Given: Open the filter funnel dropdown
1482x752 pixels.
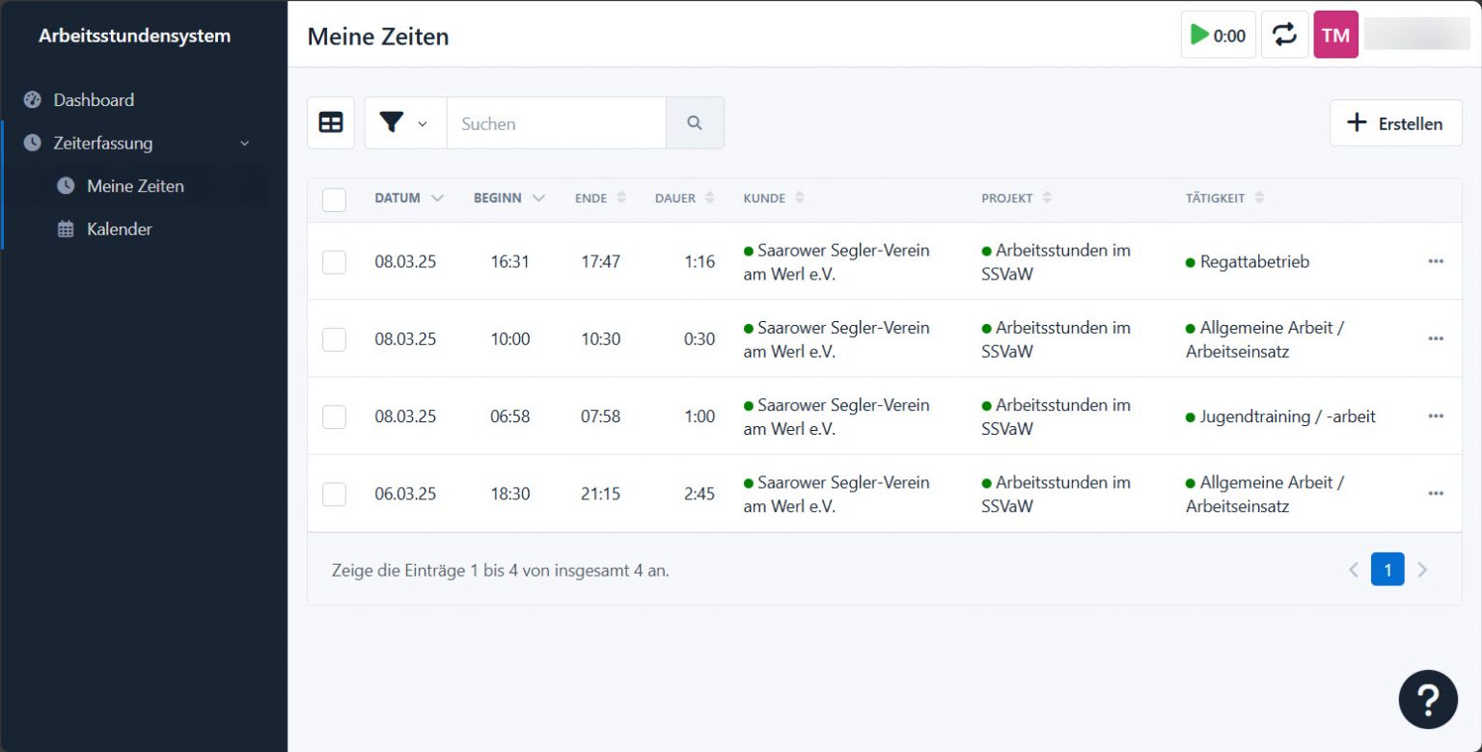Looking at the screenshot, I should [404, 122].
